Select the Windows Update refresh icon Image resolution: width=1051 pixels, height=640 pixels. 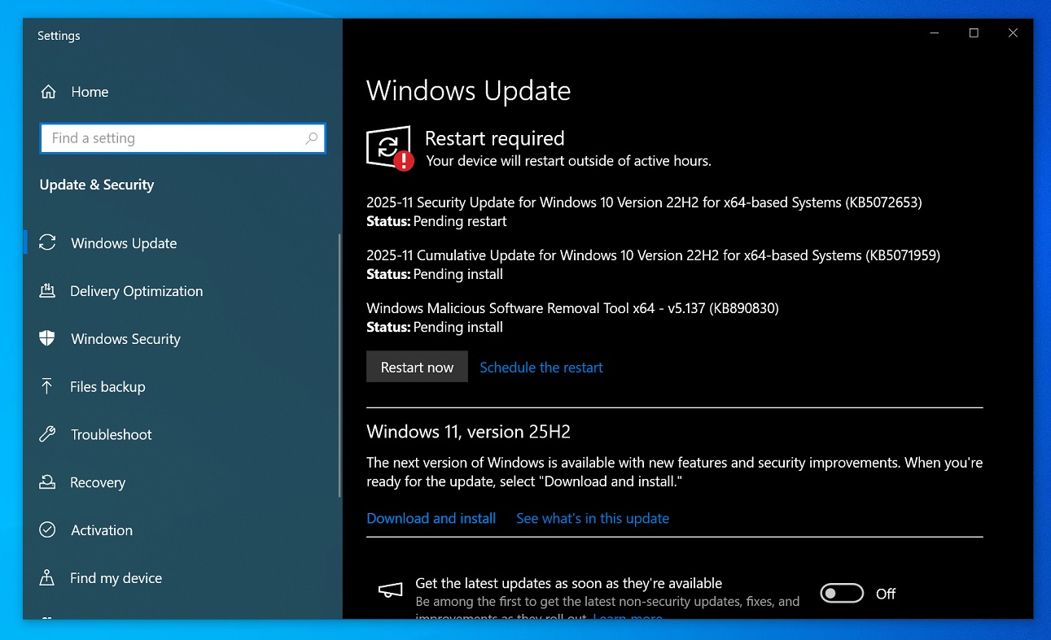(48, 243)
